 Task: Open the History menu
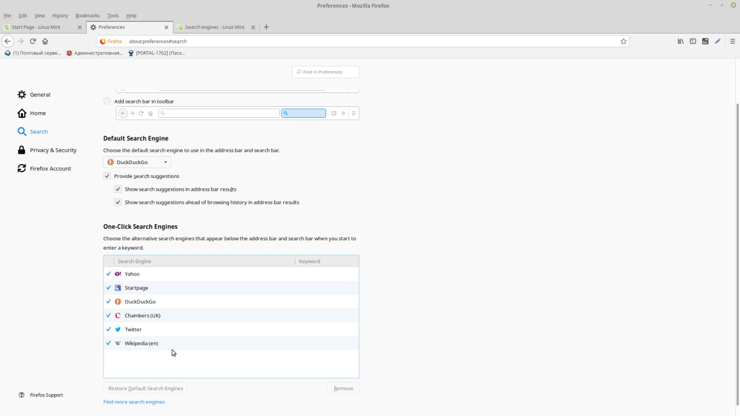60,16
